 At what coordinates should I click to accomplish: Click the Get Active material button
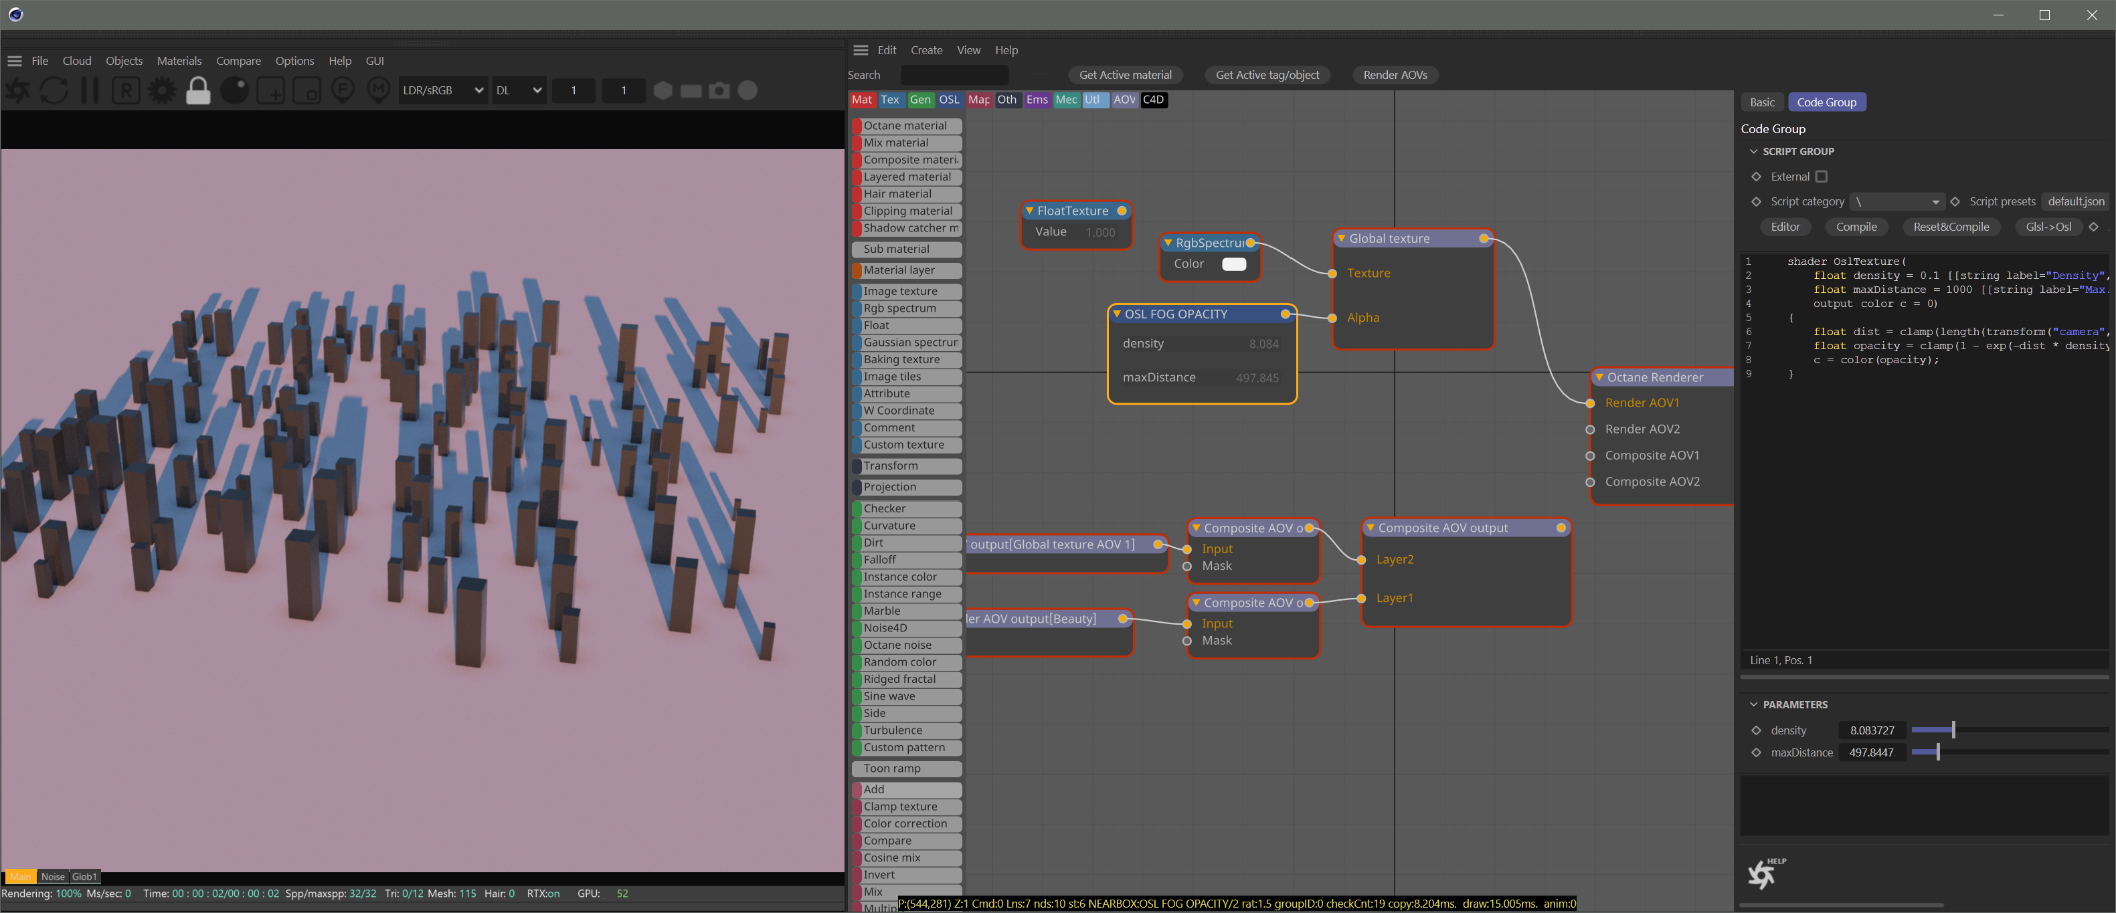[1124, 75]
